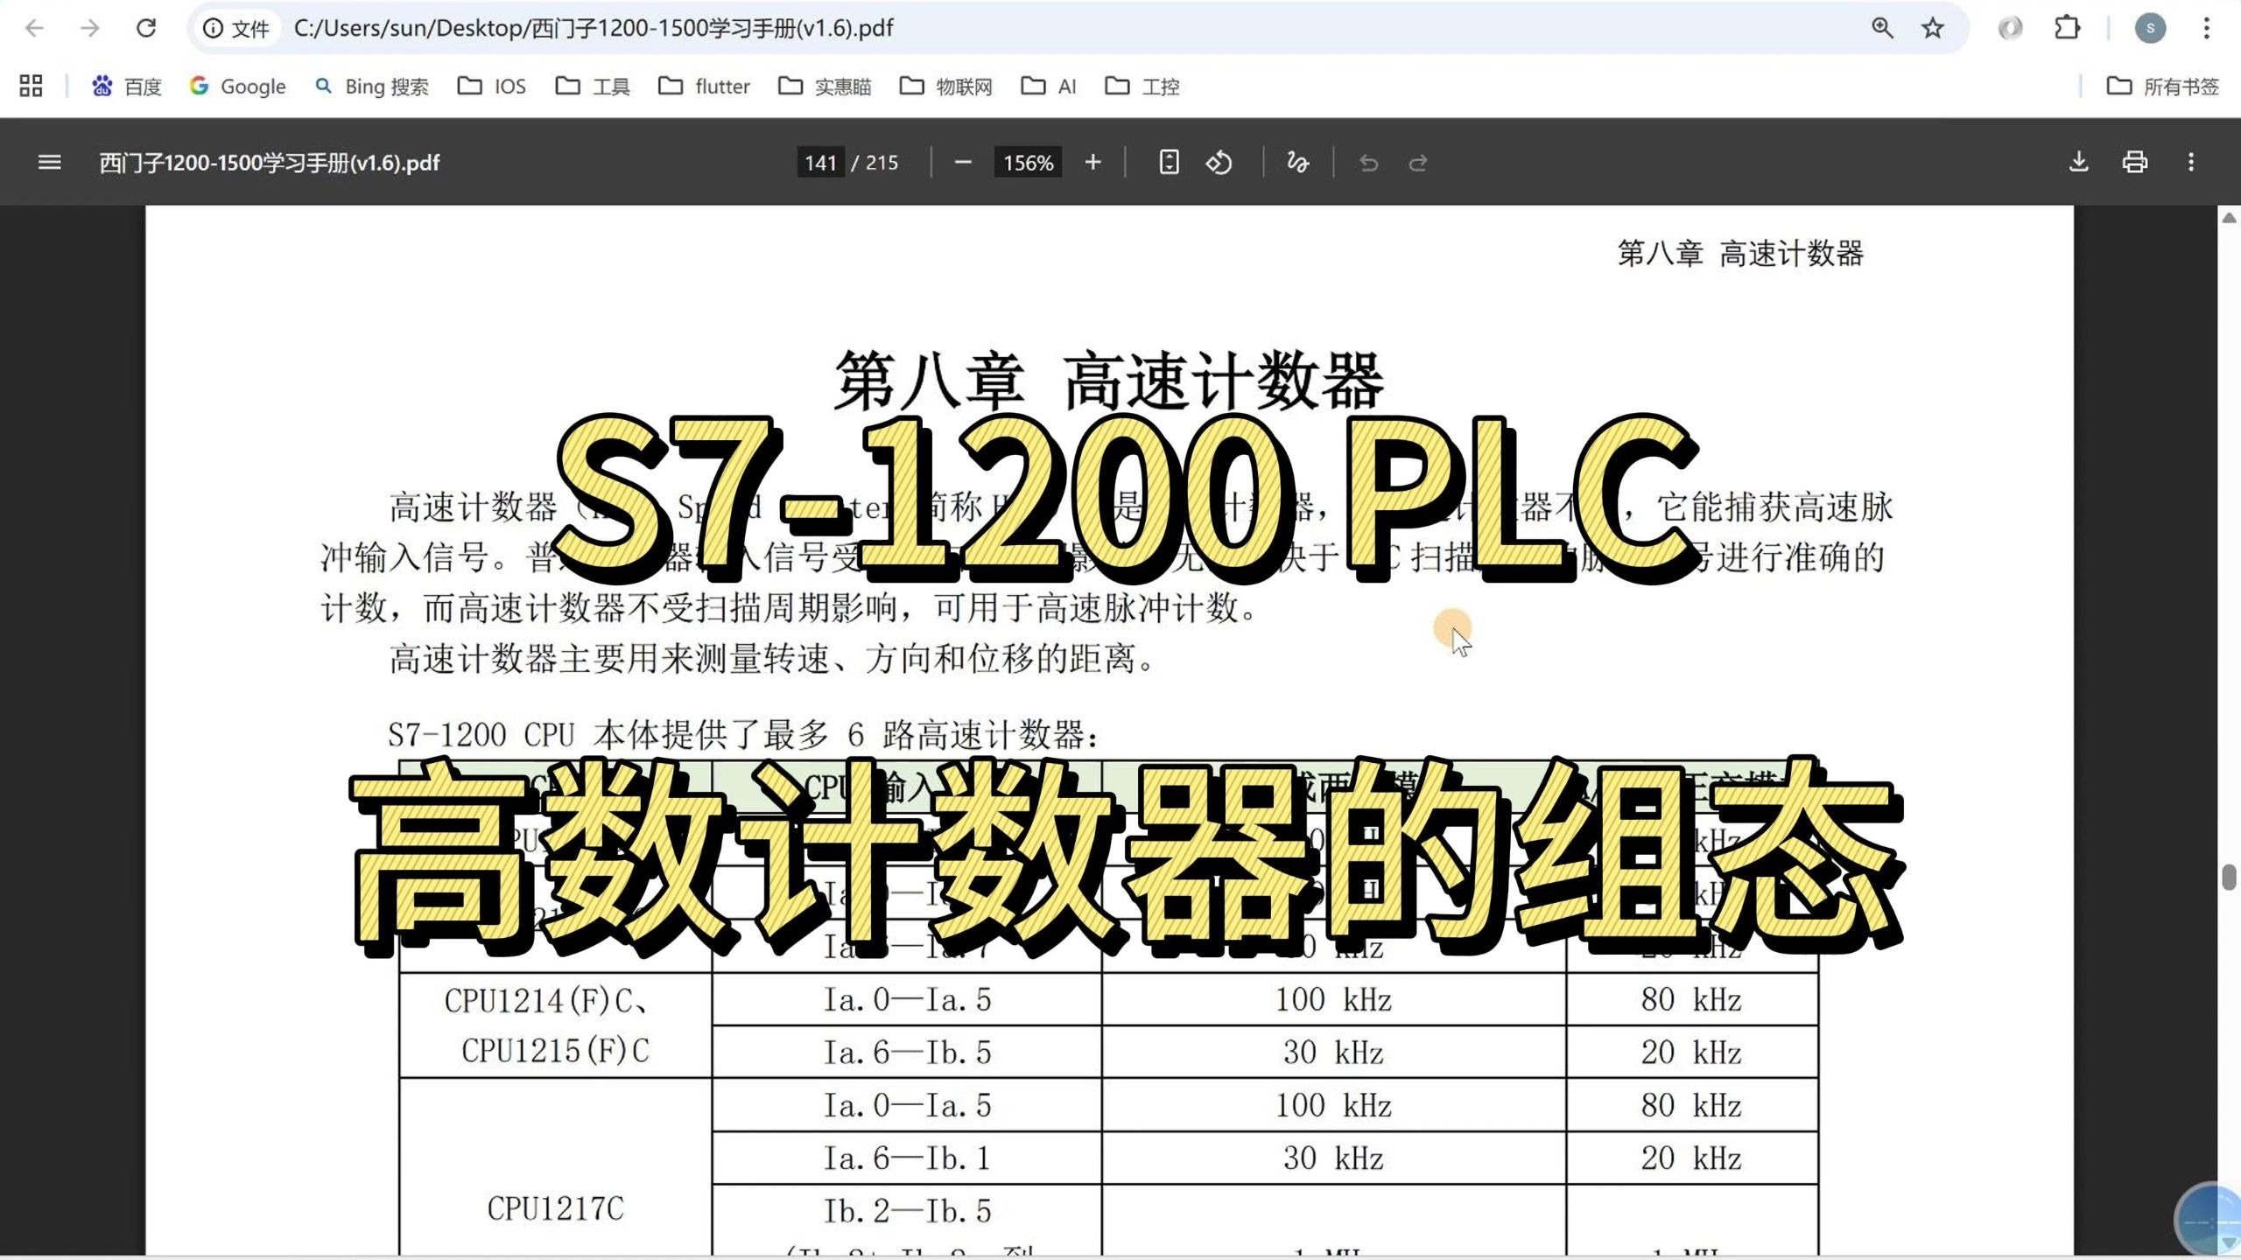Download the PDF file
The image size is (2241, 1260).
coord(2078,162)
